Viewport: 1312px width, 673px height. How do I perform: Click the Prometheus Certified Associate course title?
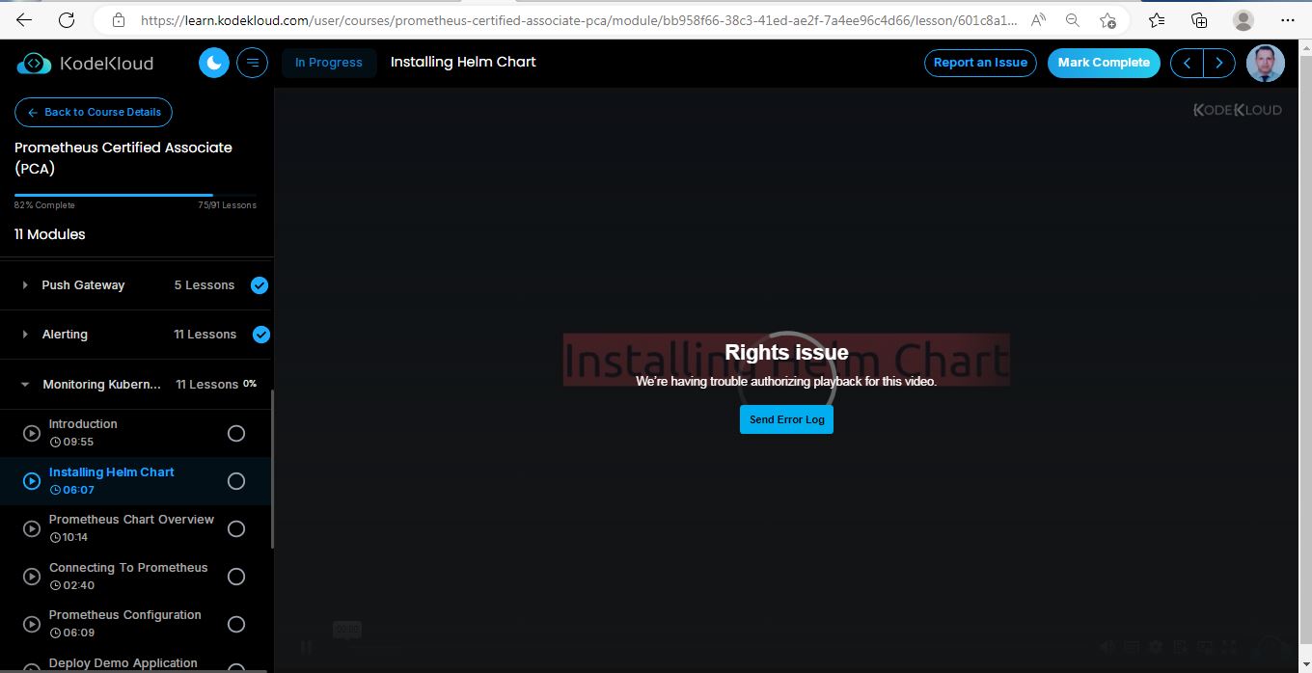[123, 158]
